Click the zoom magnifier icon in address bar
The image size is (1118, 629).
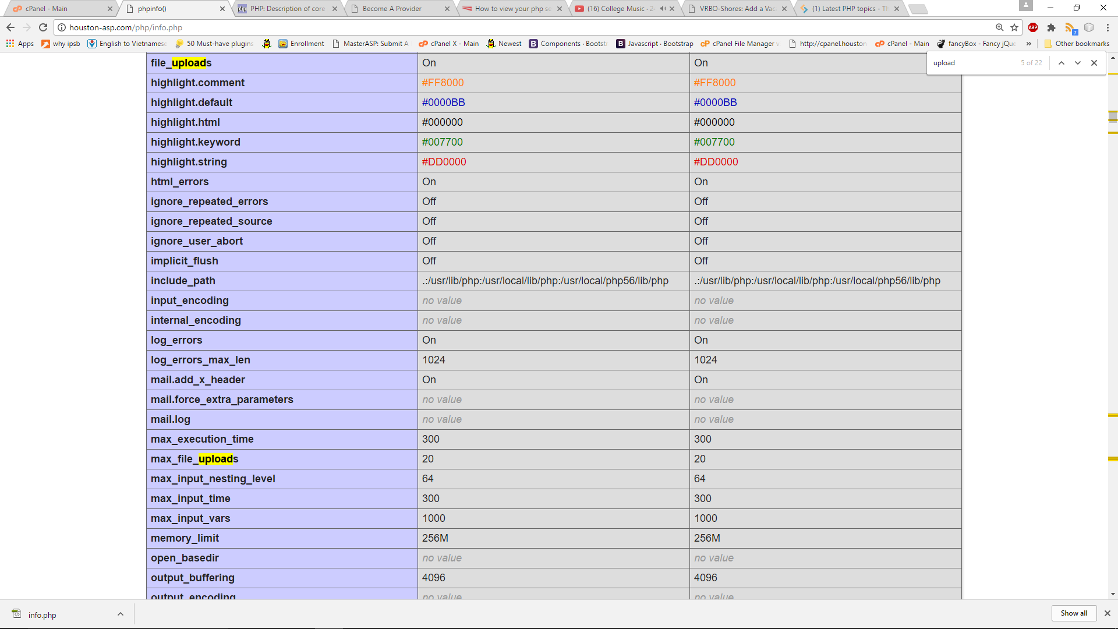pyautogui.click(x=999, y=27)
